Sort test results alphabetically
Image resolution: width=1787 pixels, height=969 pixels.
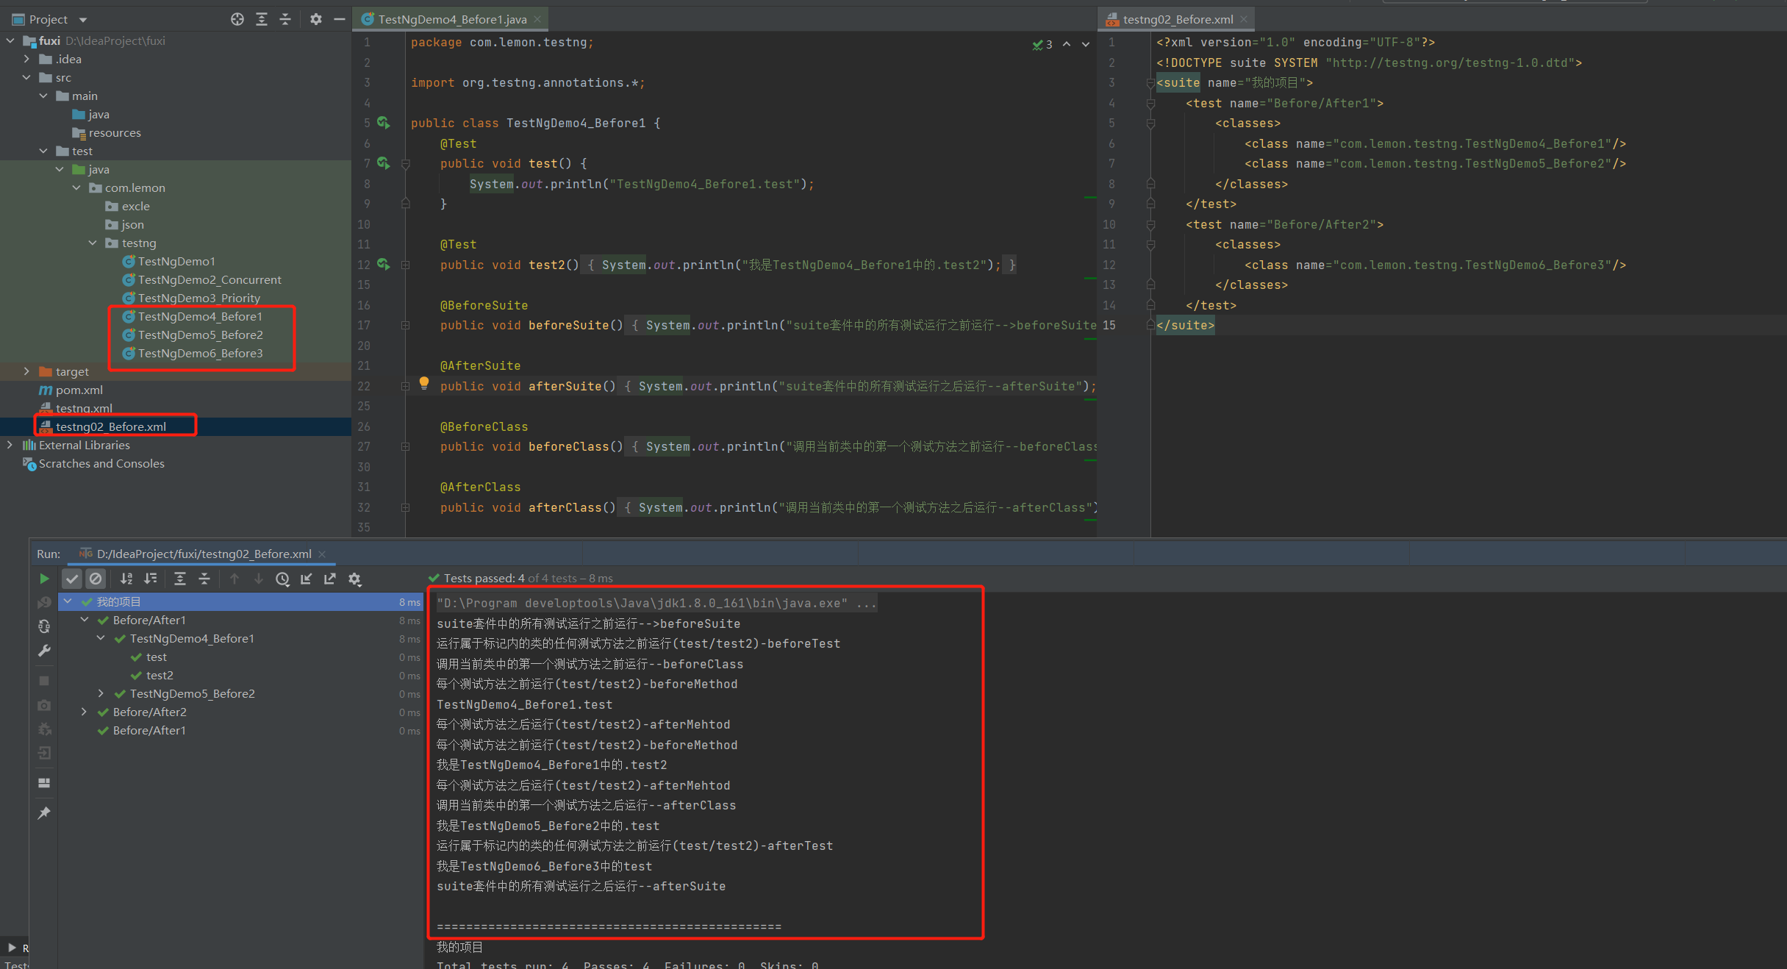click(126, 579)
